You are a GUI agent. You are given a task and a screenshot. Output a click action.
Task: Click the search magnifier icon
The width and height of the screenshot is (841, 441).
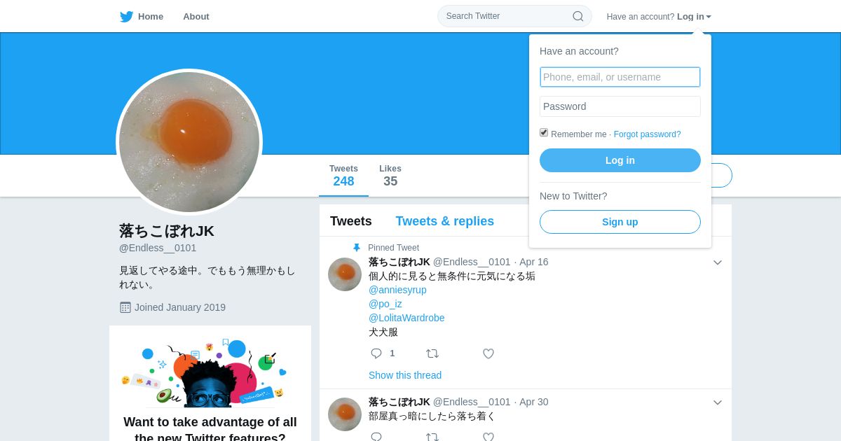(x=578, y=16)
